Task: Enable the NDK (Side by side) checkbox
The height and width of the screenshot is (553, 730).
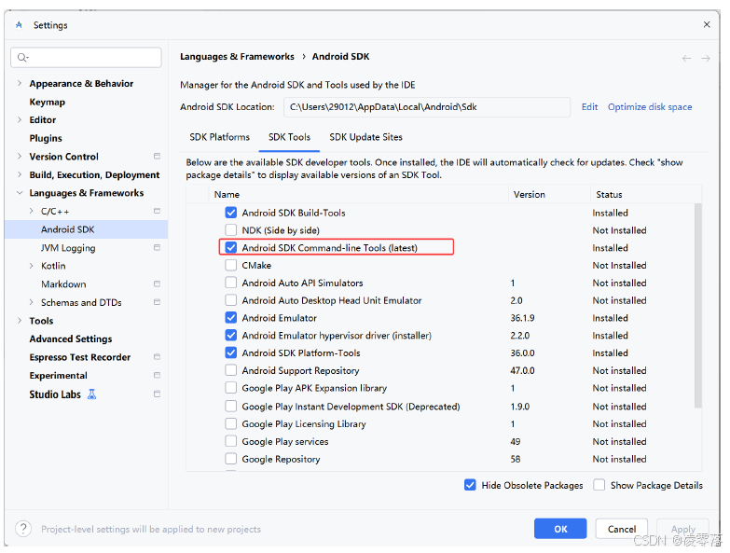Action: point(231,230)
